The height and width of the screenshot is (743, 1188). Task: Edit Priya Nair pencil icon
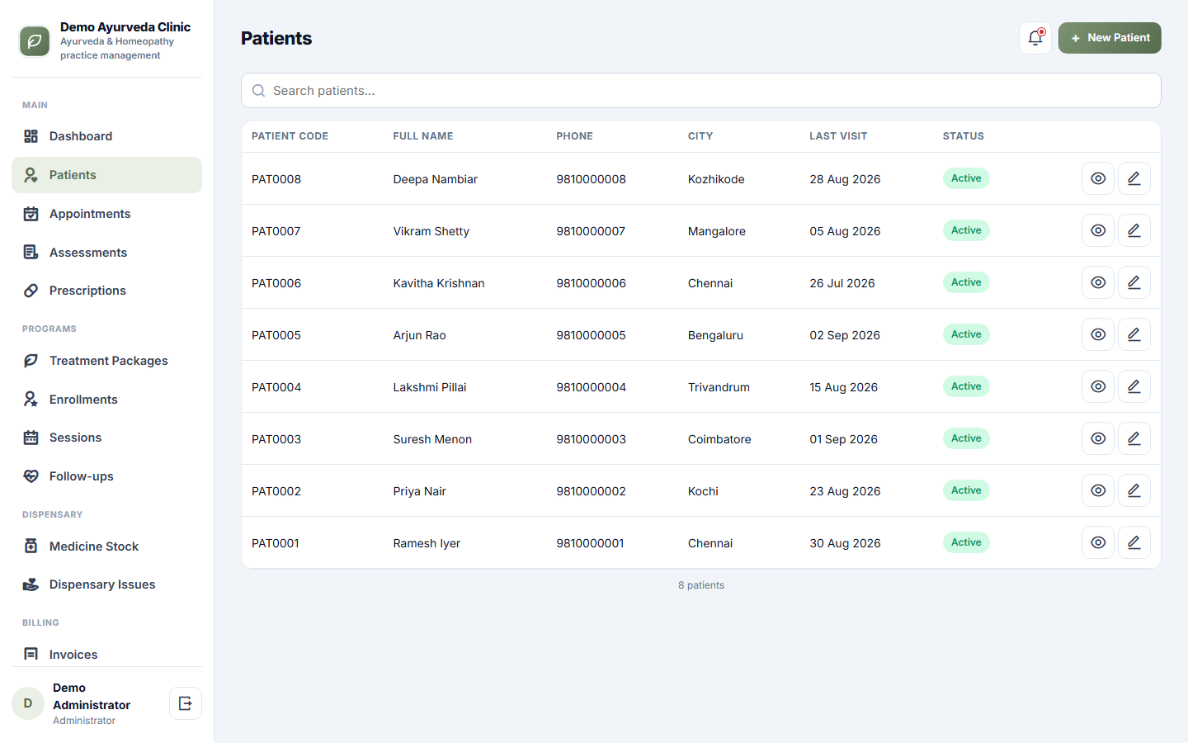[x=1134, y=490]
